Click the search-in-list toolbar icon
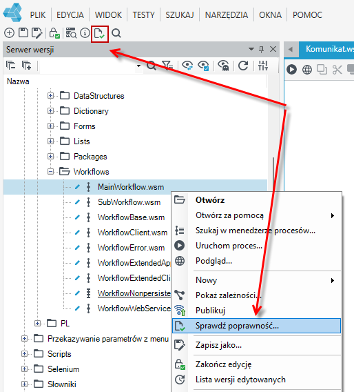354x392 pixels. click(71, 33)
